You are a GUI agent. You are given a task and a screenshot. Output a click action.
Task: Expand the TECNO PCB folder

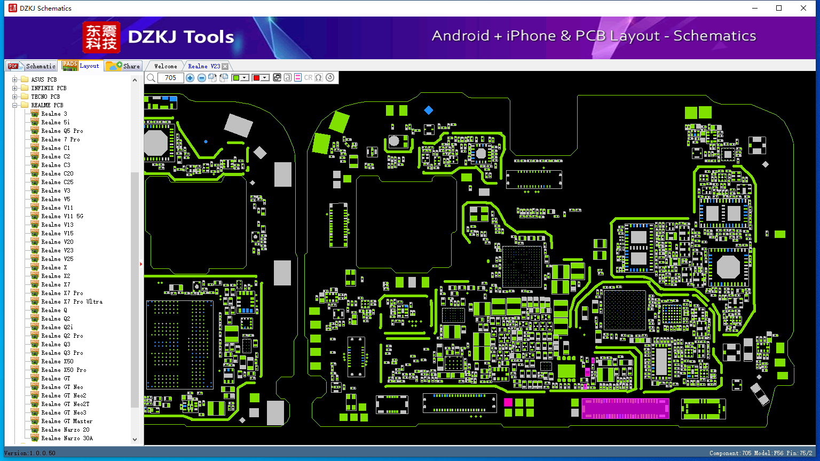point(15,97)
